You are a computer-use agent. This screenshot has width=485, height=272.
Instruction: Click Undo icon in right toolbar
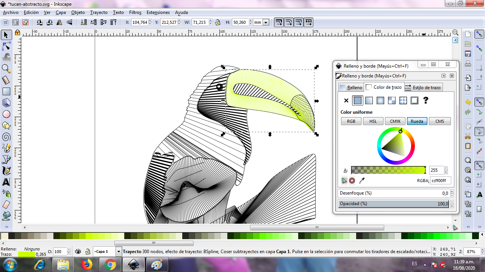pyautogui.click(x=468, y=102)
